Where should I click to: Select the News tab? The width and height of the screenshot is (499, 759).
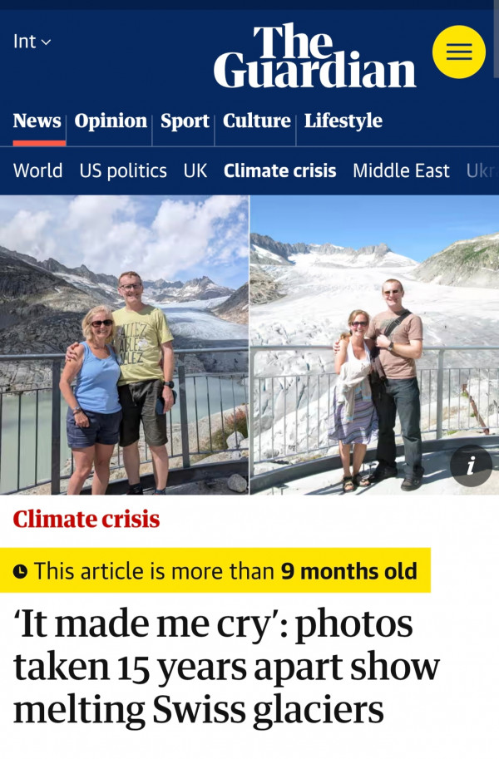(37, 121)
